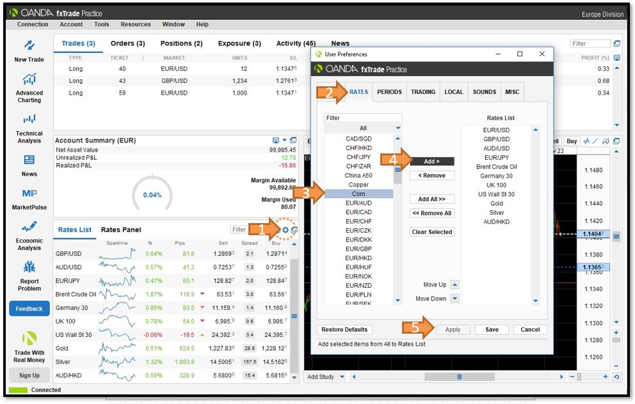Viewport: 635px width, 404px height.
Task: Open the New Trade sidebar icon
Action: (29, 45)
